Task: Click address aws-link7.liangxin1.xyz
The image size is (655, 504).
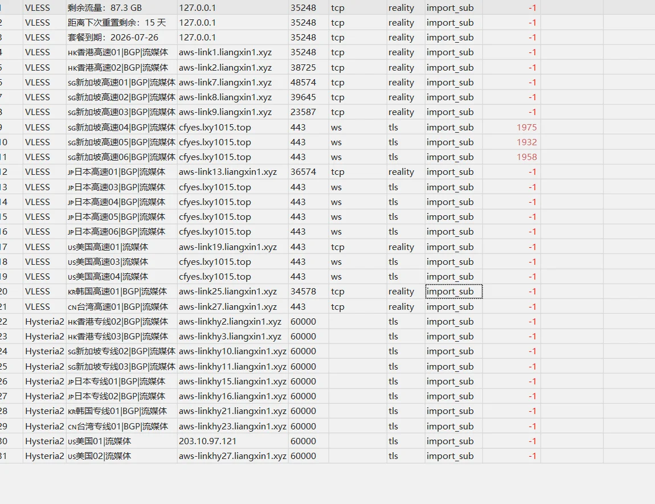Action: click(225, 83)
